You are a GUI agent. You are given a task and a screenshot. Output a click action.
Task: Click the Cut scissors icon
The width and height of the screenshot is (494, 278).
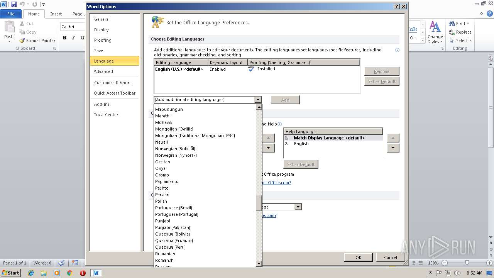pos(22,24)
